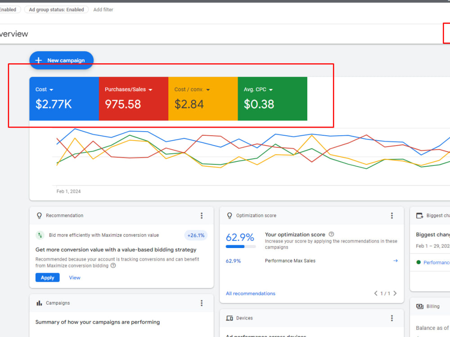Click help icon beside Your optimization score
The width and height of the screenshot is (450, 337).
click(331, 234)
